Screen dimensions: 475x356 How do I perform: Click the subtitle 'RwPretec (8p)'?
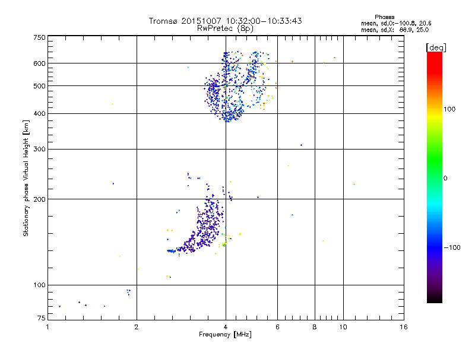click(x=225, y=28)
